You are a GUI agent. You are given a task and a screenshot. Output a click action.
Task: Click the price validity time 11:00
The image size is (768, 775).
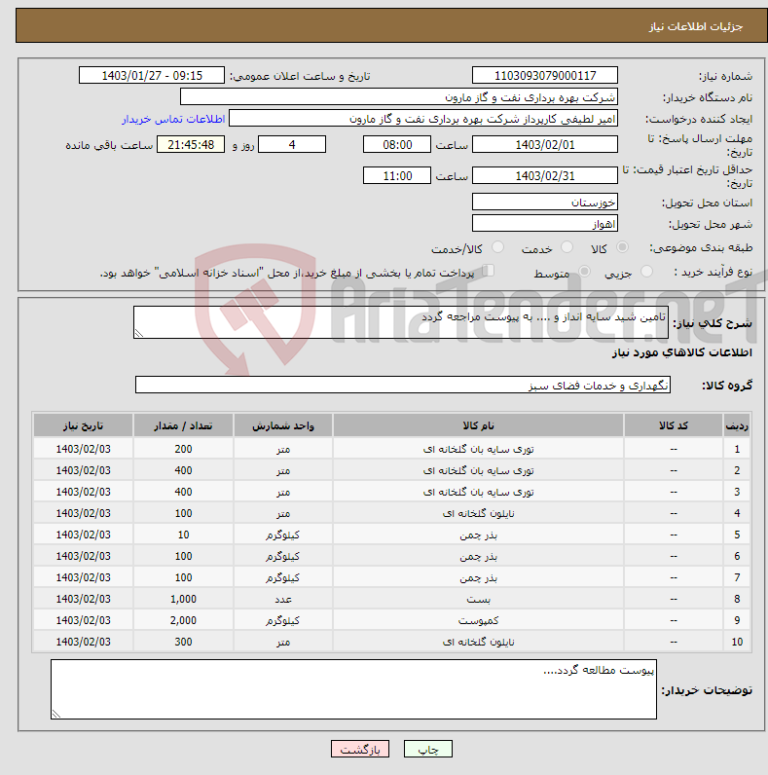[x=397, y=175]
